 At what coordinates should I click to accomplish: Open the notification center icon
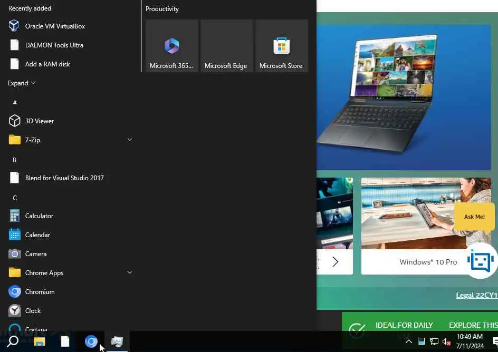point(495,341)
